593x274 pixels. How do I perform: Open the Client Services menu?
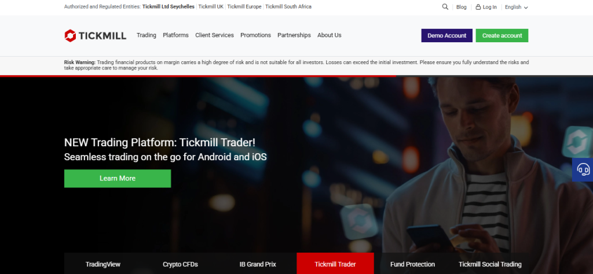(x=214, y=35)
